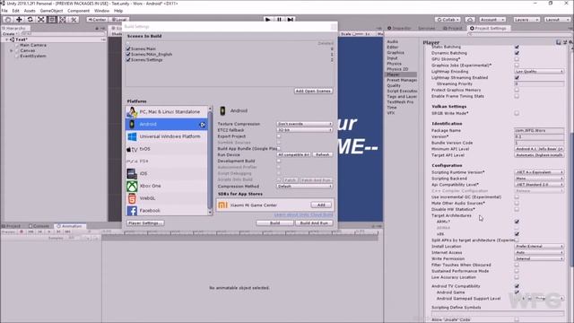
Task: Go to first keyframe in Animation
Action: (x=30, y=231)
